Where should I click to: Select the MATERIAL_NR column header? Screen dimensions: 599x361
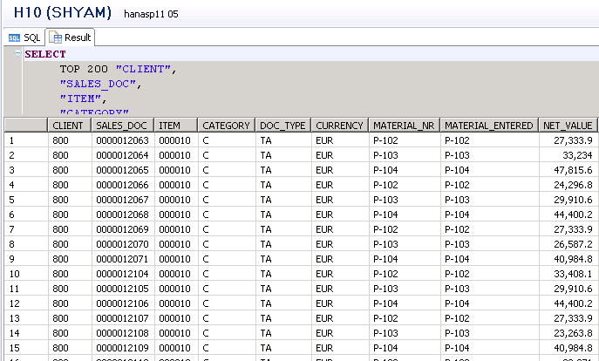point(405,126)
